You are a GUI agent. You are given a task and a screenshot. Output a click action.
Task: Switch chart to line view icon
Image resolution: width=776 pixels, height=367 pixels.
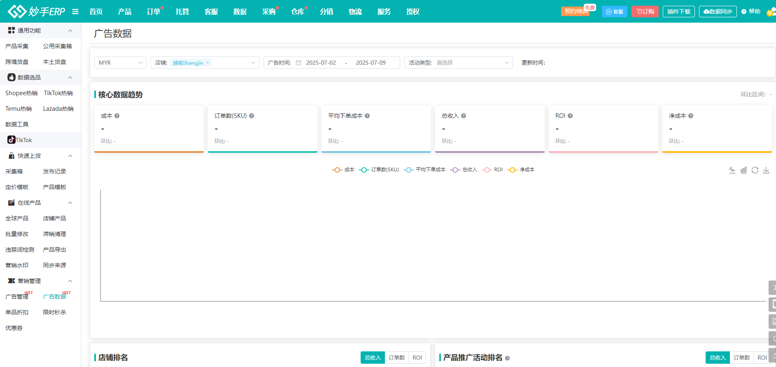[732, 170]
